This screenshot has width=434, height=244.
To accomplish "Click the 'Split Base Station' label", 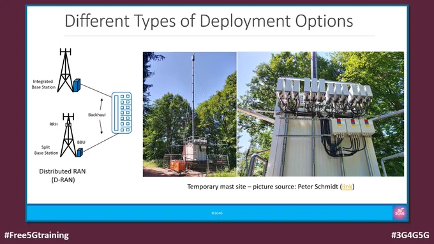I will (46, 150).
